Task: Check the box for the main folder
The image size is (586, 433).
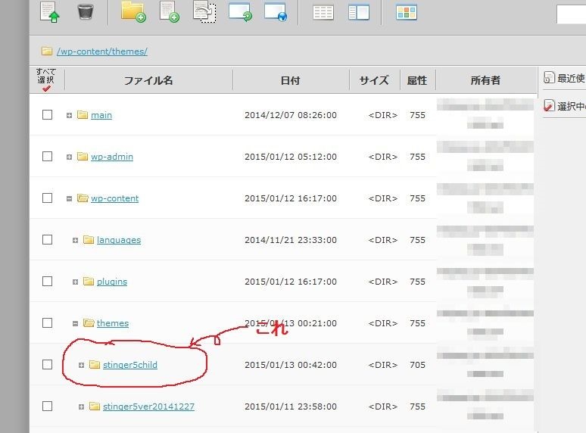Action: 47,115
